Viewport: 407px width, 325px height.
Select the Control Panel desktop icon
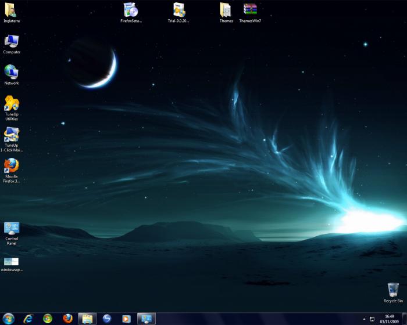[x=12, y=233]
